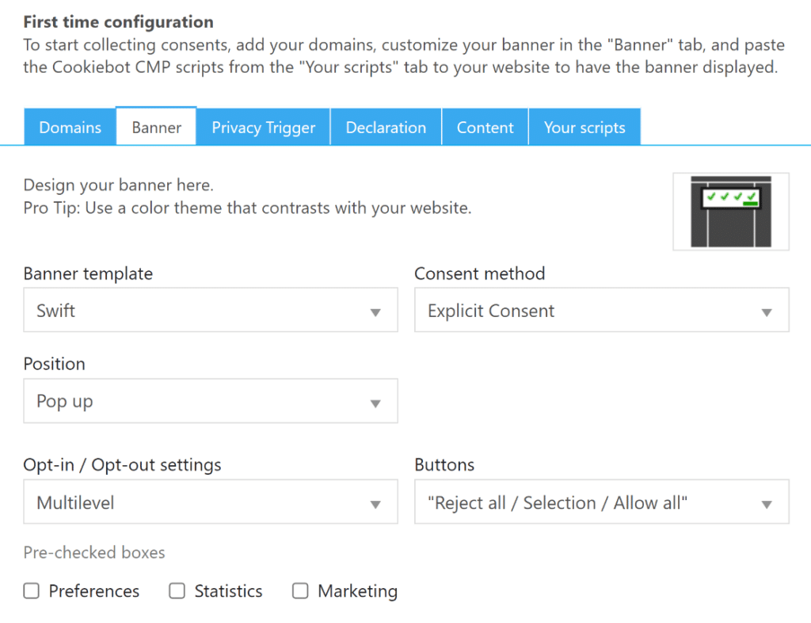Screen dimensions: 811x623
Task: Enable the Statistics checkbox
Action: coord(177,591)
